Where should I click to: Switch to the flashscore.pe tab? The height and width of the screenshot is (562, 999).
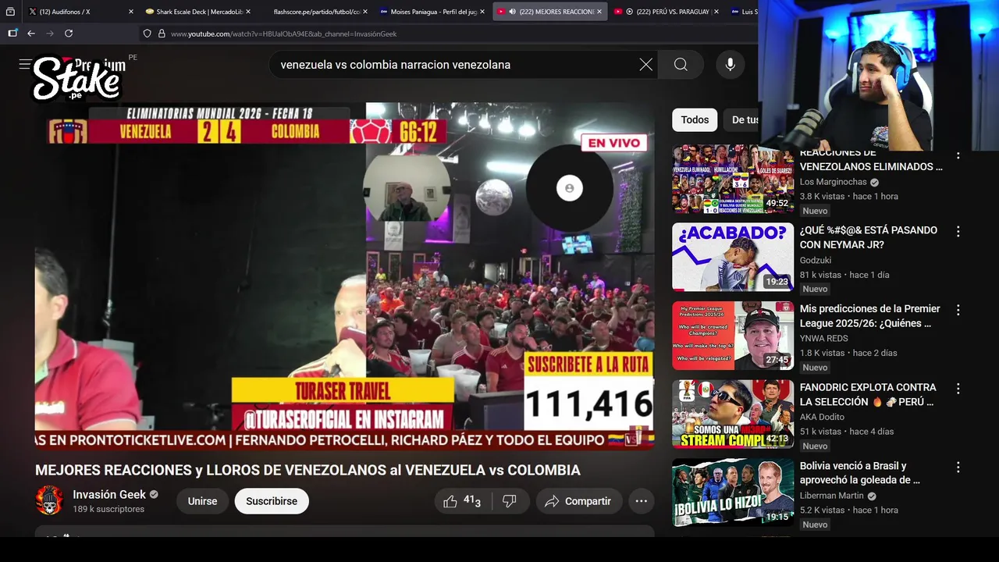(315, 12)
